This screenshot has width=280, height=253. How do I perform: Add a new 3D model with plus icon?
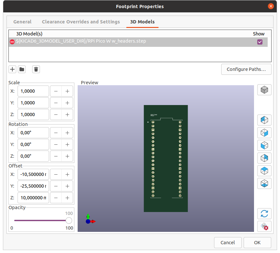[x=12, y=69]
